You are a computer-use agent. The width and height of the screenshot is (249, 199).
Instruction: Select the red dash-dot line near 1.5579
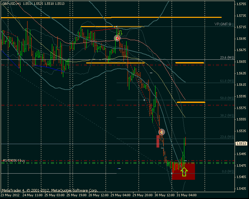(x=118, y=105)
